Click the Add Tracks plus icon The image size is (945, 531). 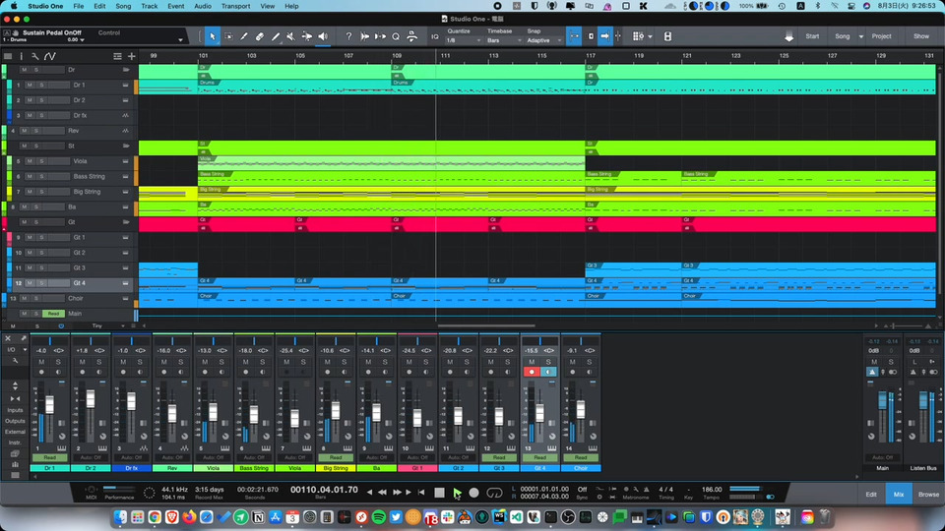[131, 56]
